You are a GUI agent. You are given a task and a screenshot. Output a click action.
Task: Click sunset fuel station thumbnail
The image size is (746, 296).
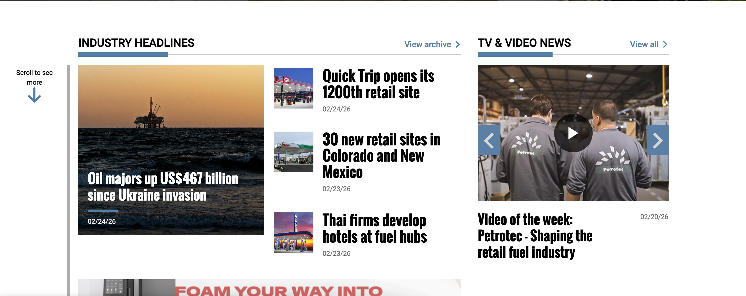pyautogui.click(x=293, y=233)
